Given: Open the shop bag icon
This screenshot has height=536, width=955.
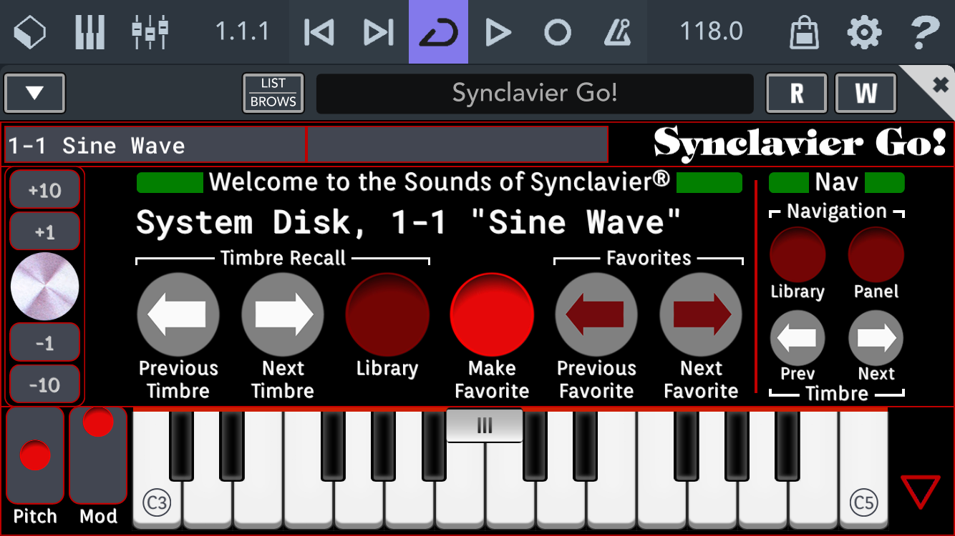Looking at the screenshot, I should 804,32.
